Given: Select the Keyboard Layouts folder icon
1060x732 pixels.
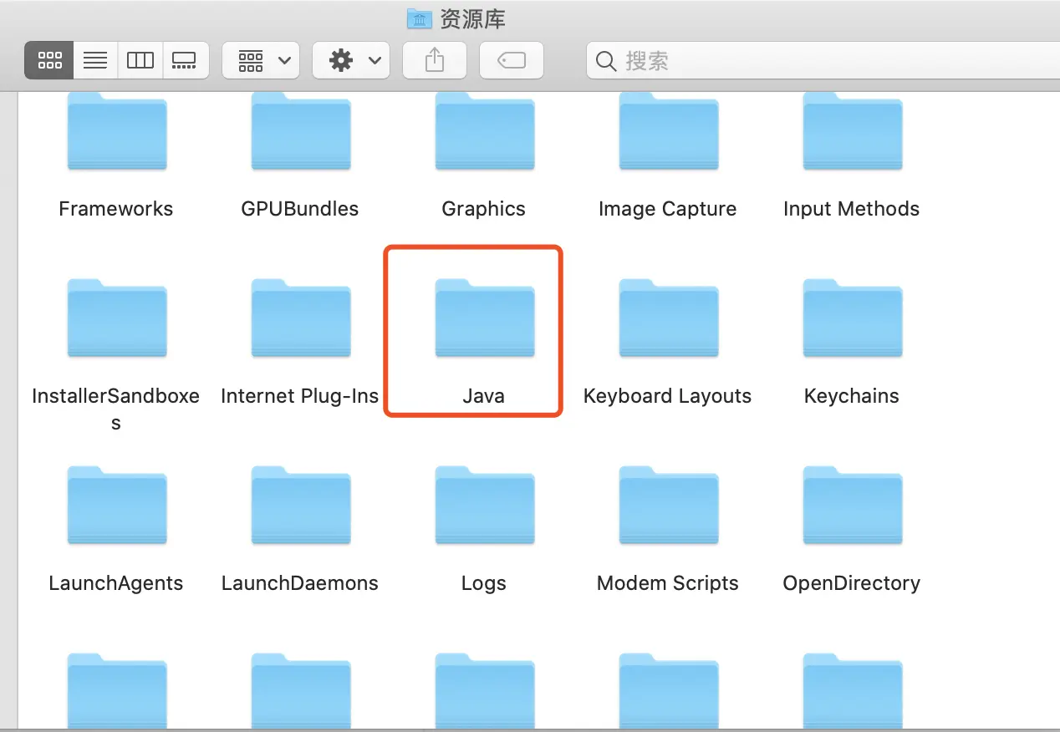Looking at the screenshot, I should 669,318.
